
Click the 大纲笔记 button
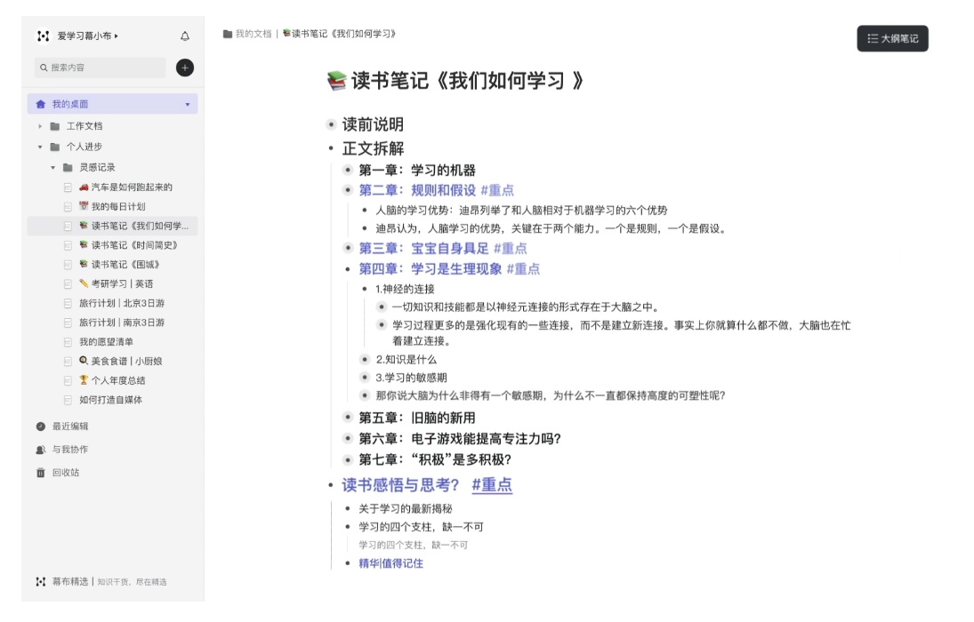[x=892, y=38]
